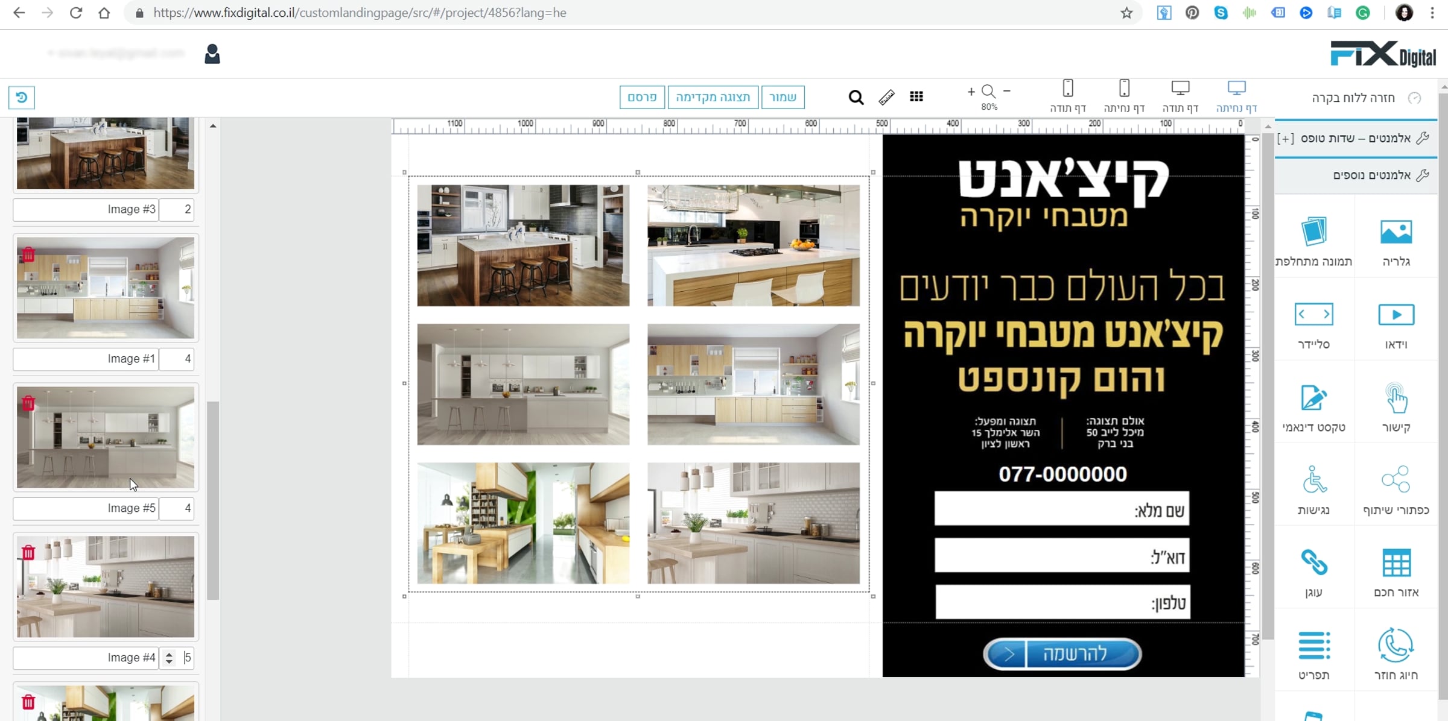This screenshot has height=721, width=1448.
Task: Open the search magnifier tool in toolbar
Action: 856,97
